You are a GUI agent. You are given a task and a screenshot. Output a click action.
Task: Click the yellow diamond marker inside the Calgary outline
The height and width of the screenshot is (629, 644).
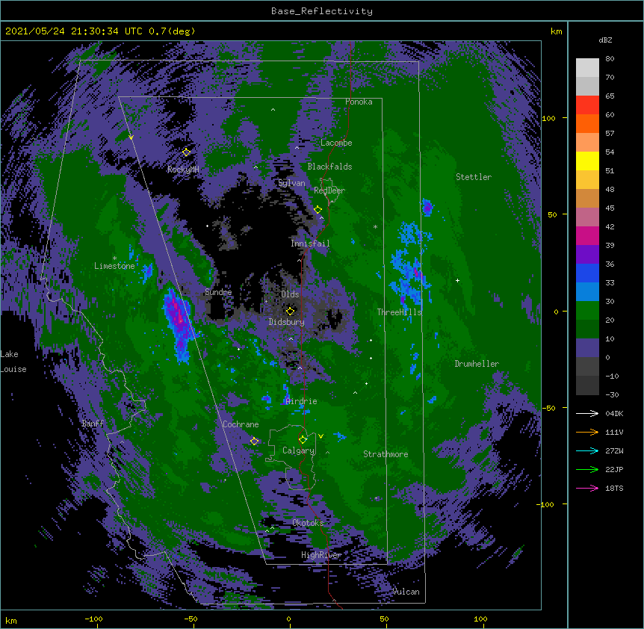point(303,440)
